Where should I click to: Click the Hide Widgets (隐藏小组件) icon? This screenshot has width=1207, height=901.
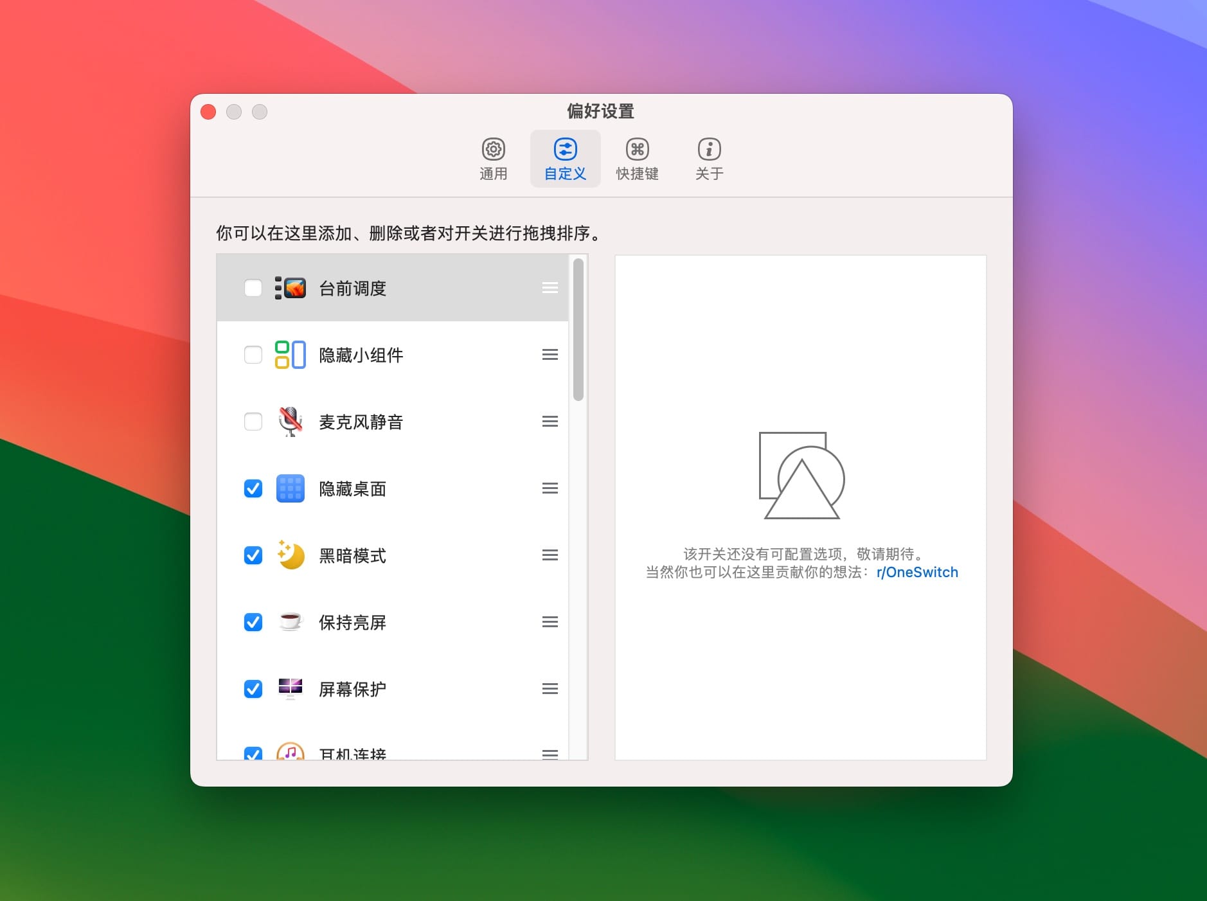(x=290, y=355)
